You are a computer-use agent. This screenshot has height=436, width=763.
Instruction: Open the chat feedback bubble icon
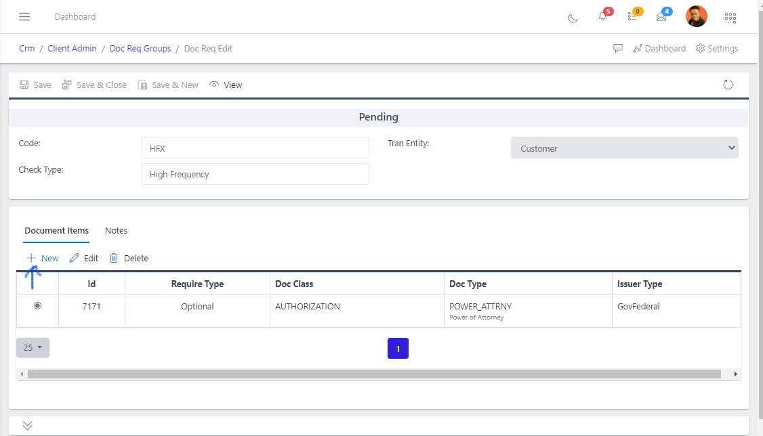tap(618, 48)
